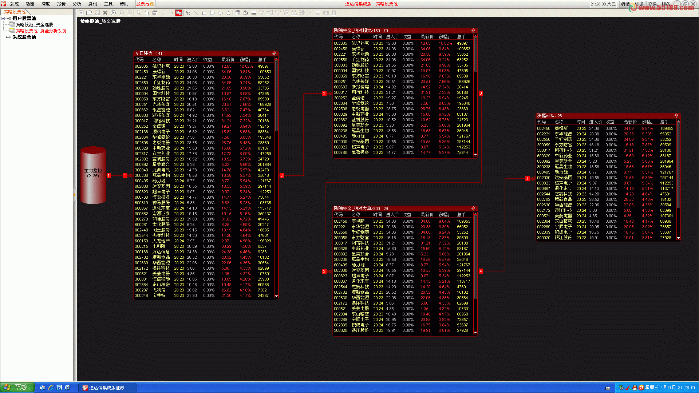Click the 行情 button at top right
699x393 pixels.
[625, 4]
